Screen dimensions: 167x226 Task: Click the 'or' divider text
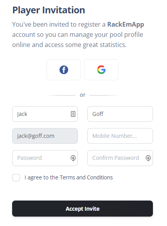tap(83, 95)
